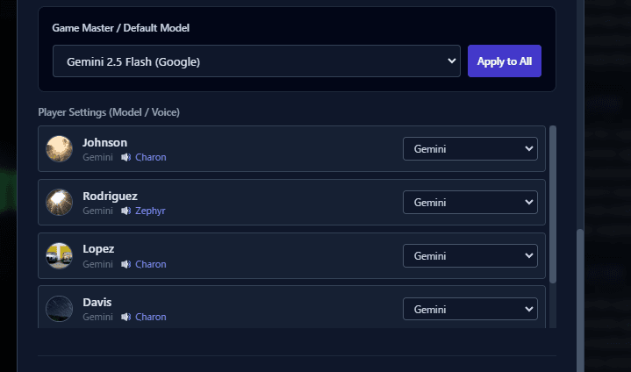Click Lopez's avatar thumbnail
Viewport: 631px width, 372px height.
pos(59,255)
